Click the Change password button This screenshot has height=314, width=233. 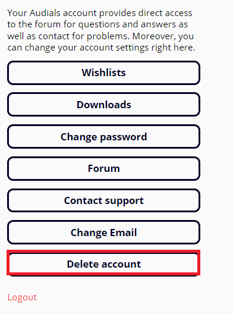(103, 137)
